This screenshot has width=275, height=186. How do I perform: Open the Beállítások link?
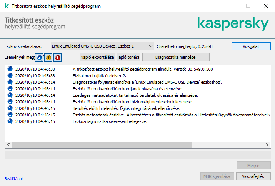(x=14, y=179)
